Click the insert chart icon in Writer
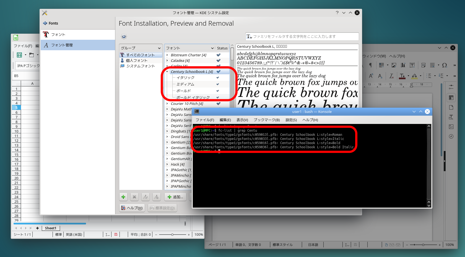Screen dimensions: 465x257 click(x=403, y=65)
